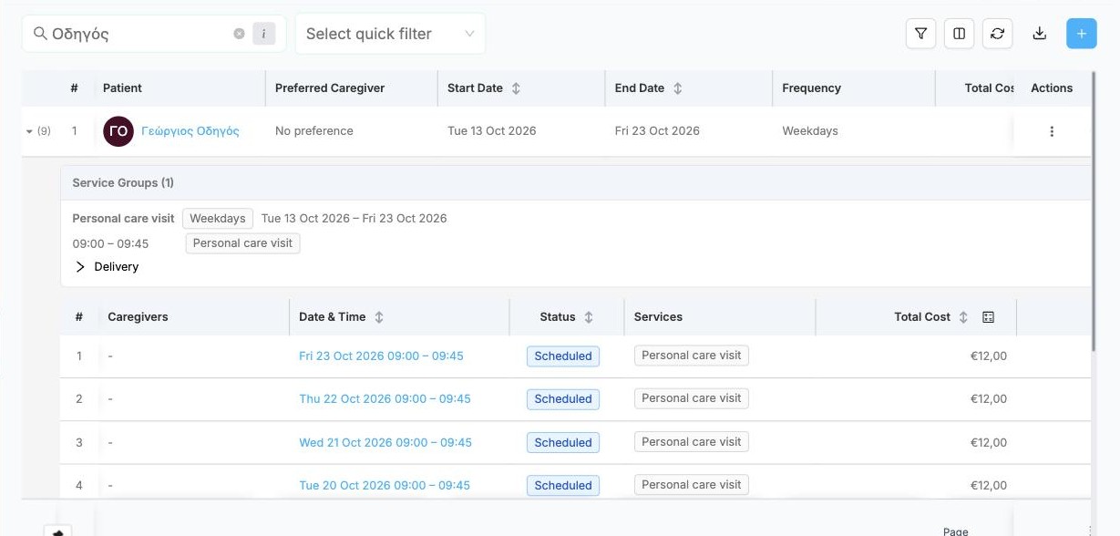Click Personal care visit tag in Fri 23 Oct row
The image size is (1120, 536).
coord(692,356)
